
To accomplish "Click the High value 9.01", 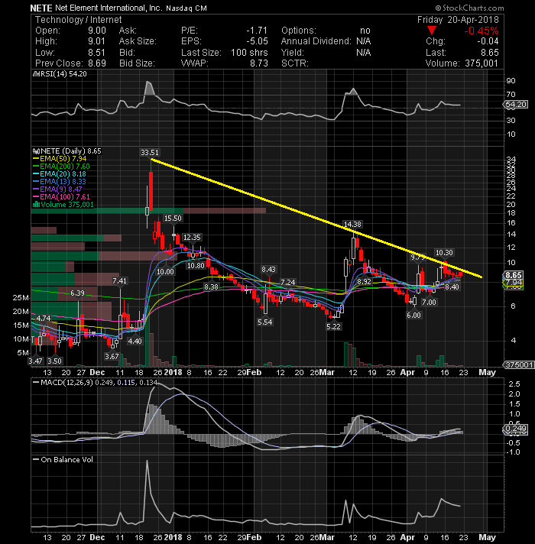I will tap(97, 41).
